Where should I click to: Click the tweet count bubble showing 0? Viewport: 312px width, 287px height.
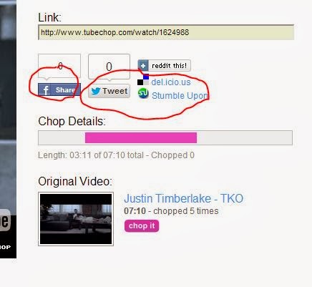109,67
